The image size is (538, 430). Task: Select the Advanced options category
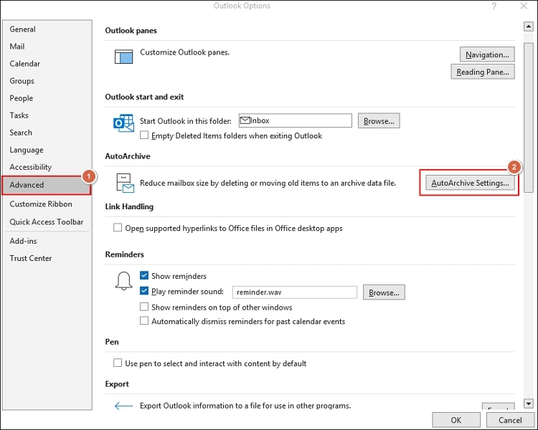click(x=47, y=185)
